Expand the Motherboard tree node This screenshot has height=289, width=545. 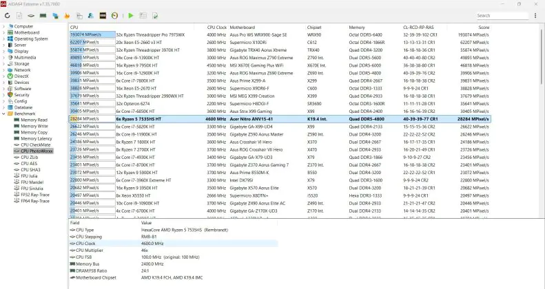click(x=4, y=32)
